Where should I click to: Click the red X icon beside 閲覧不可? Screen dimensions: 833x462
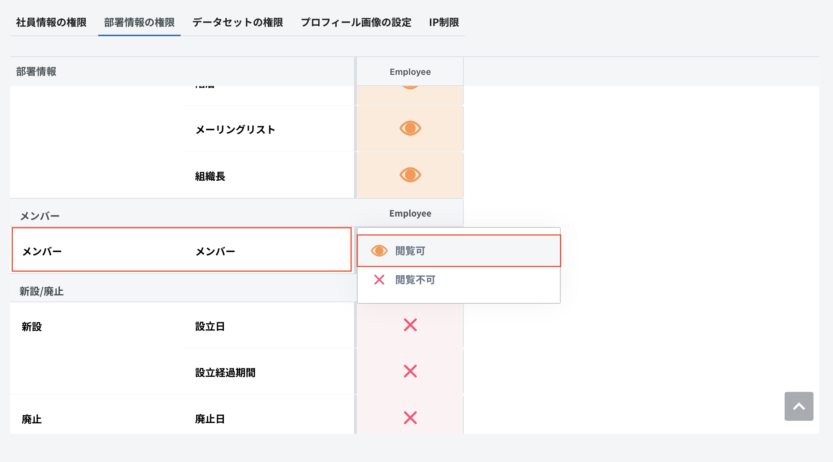click(x=379, y=280)
